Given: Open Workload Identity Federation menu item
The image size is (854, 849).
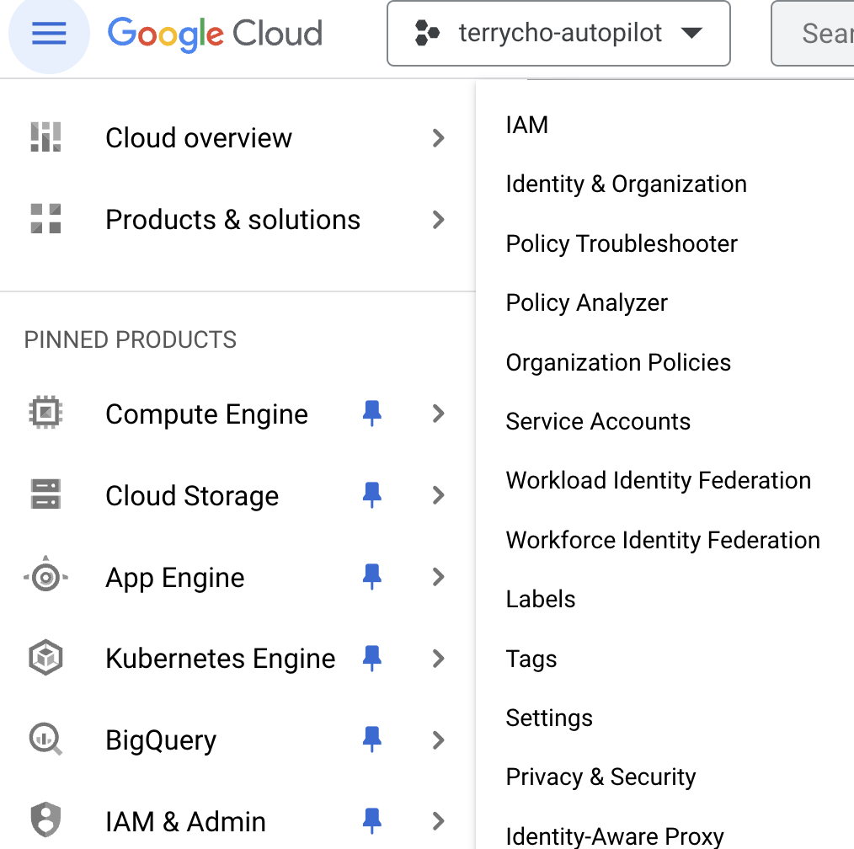Looking at the screenshot, I should point(658,480).
